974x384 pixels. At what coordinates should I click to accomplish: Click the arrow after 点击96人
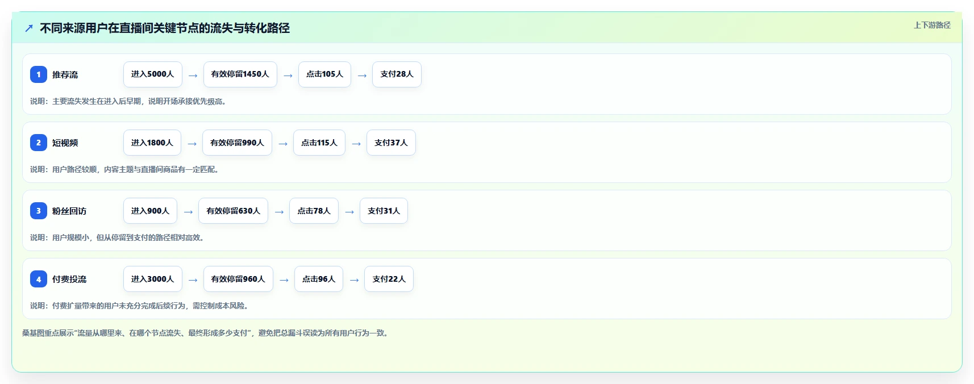pos(353,279)
